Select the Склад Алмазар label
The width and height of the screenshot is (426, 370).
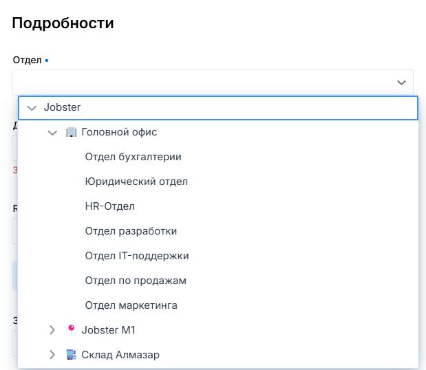120,355
